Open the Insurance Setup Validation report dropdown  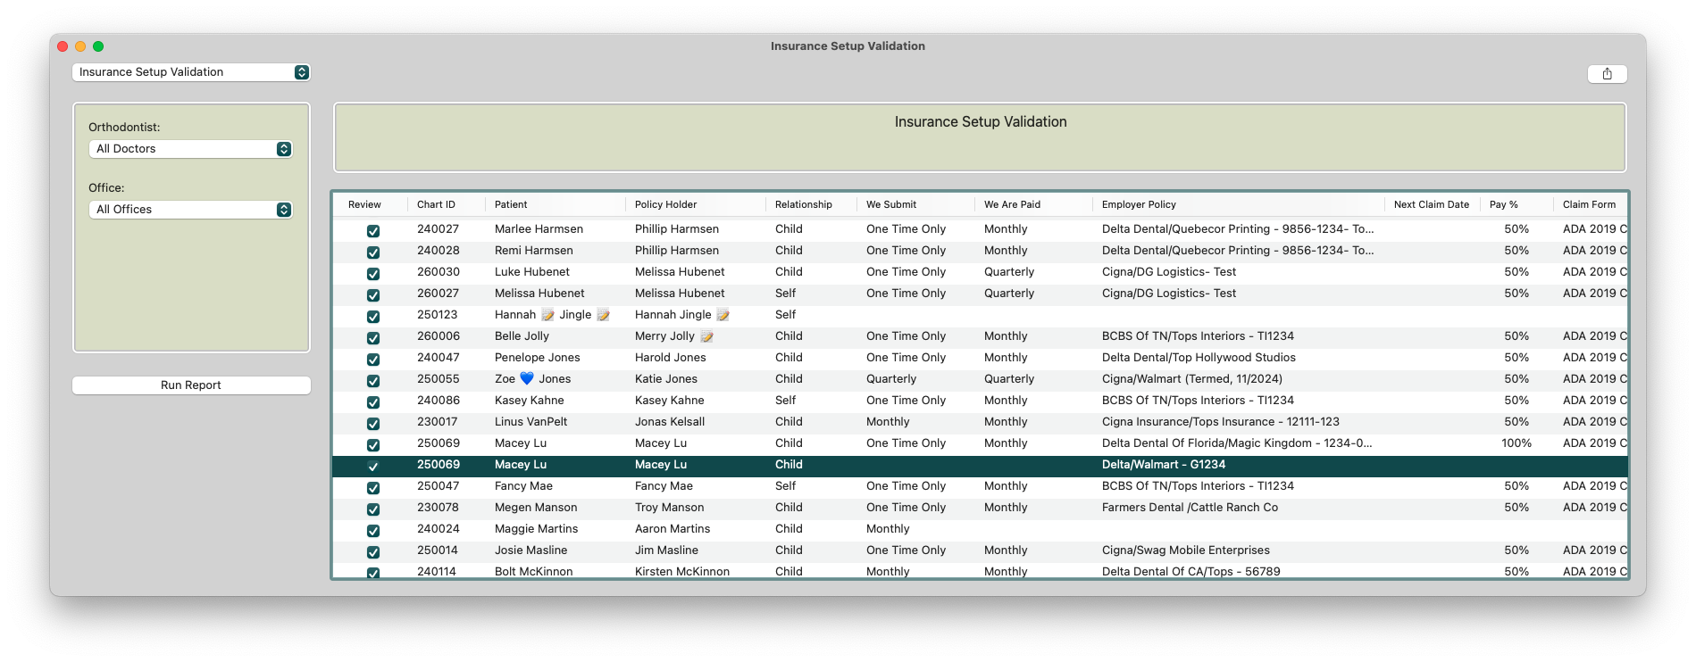(191, 72)
